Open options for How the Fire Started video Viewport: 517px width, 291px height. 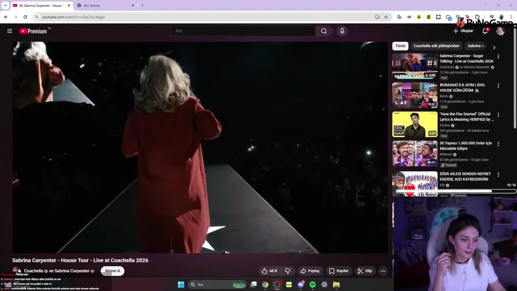tap(498, 115)
